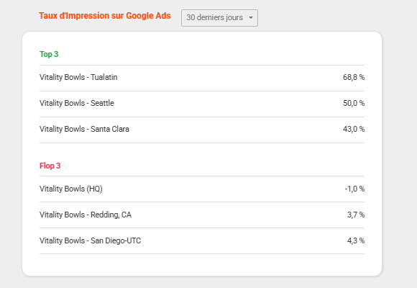Click the Top 3 section heading
The width and height of the screenshot is (417, 288).
click(49, 54)
